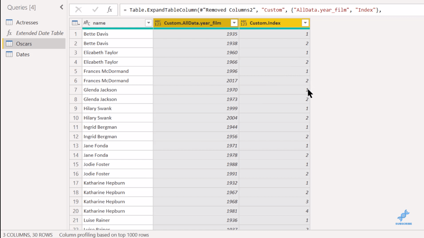Screen dimensions: 424x238
Task: Click the Elizabeth Taylor cell in row 3
Action: coord(118,52)
